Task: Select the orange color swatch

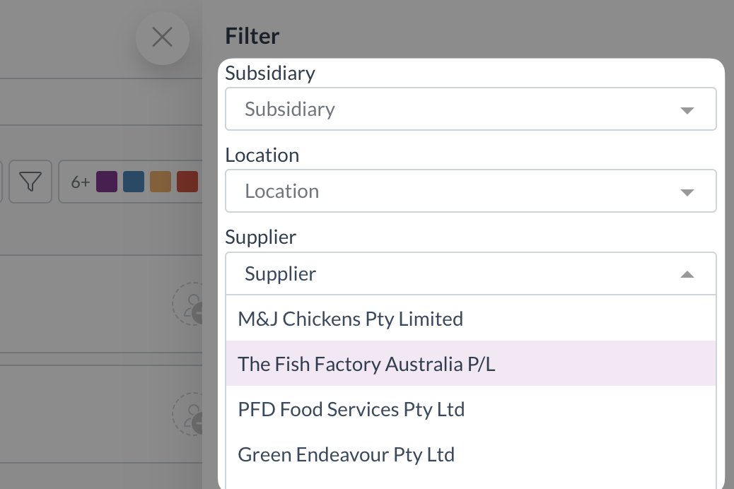Action: click(161, 182)
